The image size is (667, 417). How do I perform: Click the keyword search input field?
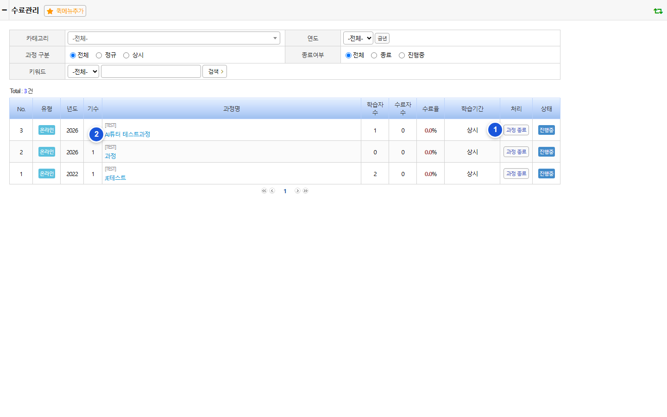pos(151,71)
